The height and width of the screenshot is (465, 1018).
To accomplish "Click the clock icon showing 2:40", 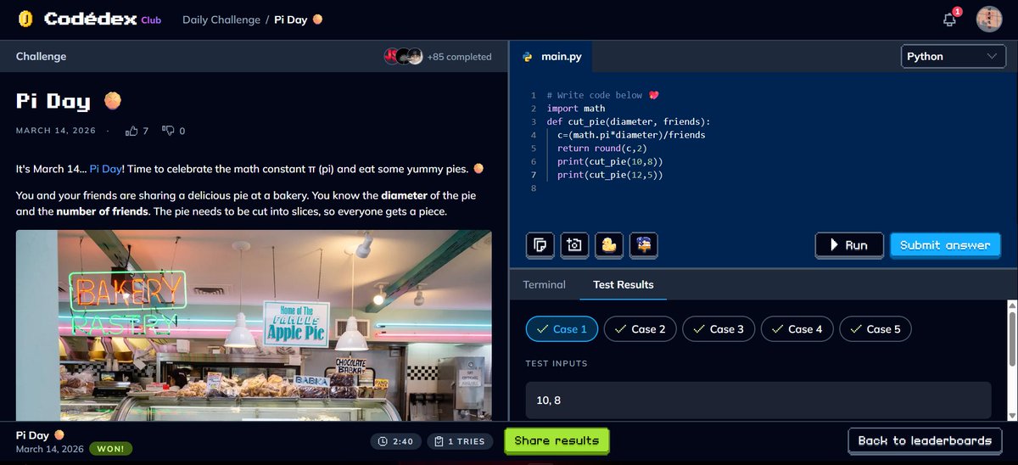I will pyautogui.click(x=383, y=441).
